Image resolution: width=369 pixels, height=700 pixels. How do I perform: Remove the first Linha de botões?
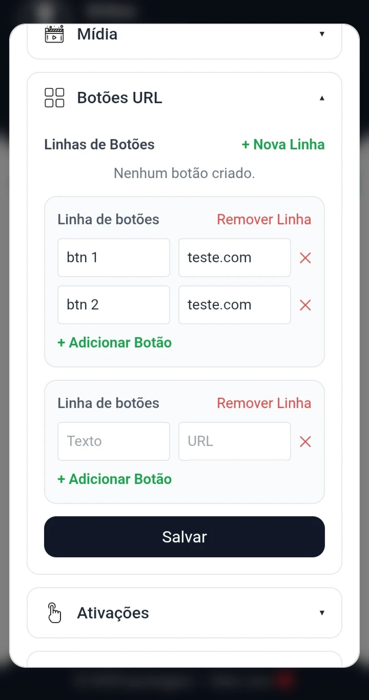point(264,220)
